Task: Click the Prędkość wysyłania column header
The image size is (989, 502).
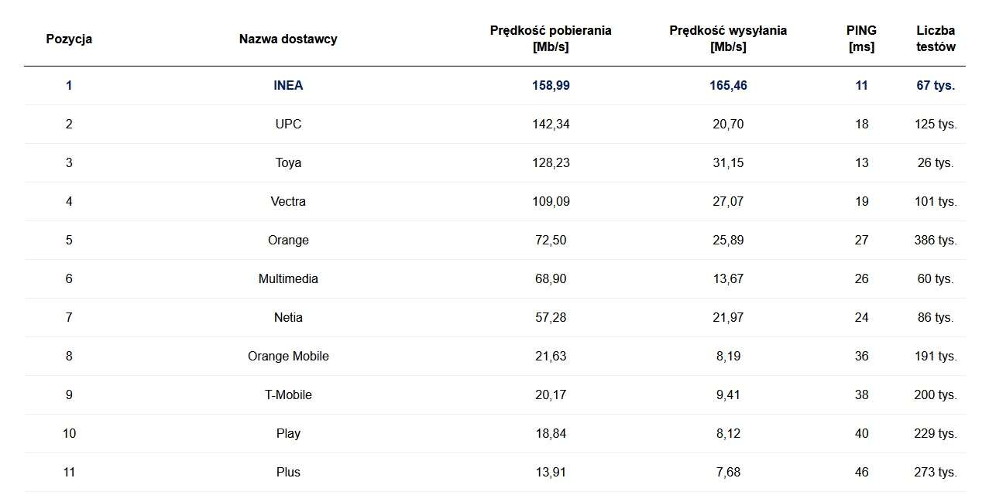Action: tap(728, 39)
